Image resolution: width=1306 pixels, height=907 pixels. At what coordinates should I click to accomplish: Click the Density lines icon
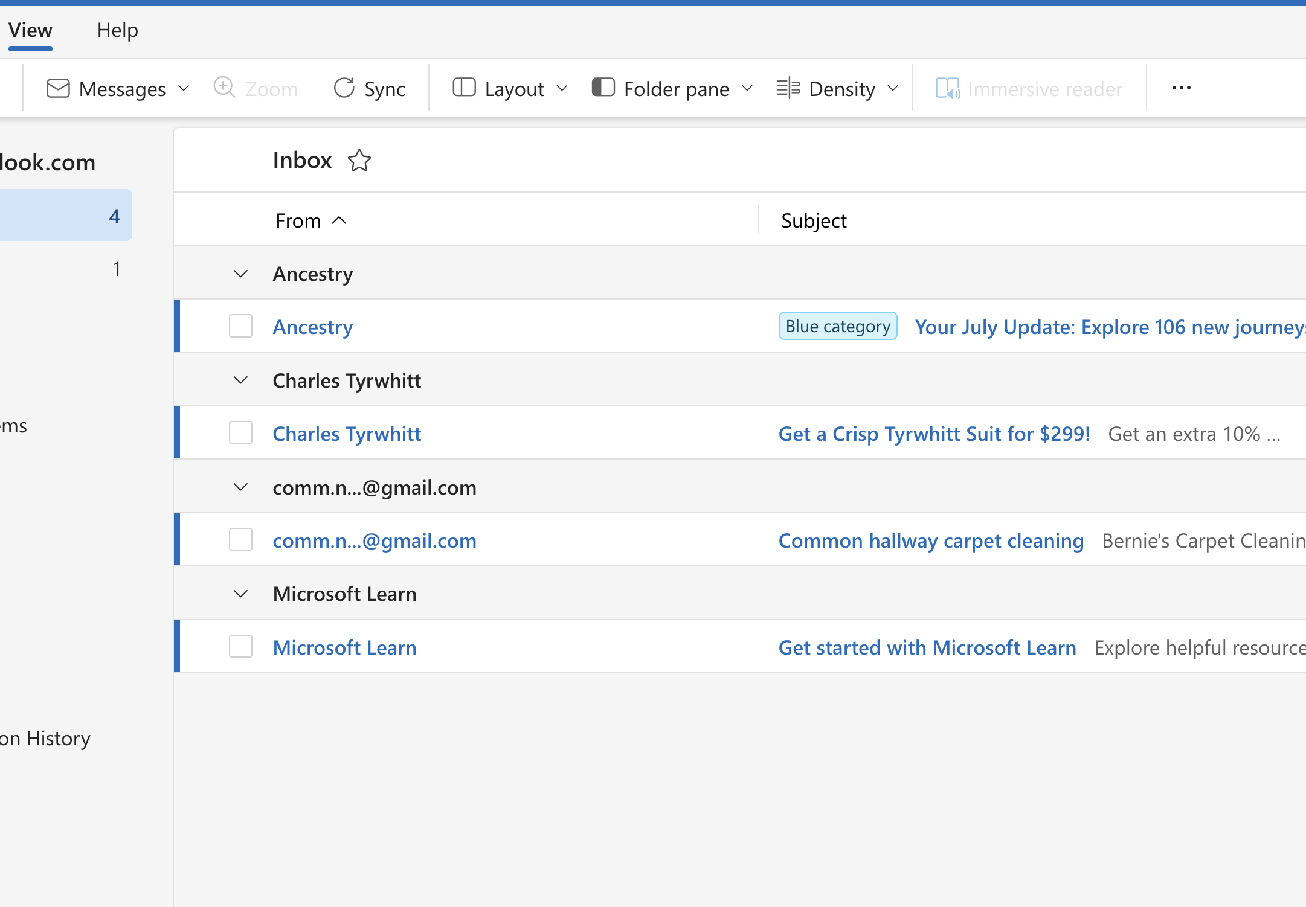click(788, 88)
